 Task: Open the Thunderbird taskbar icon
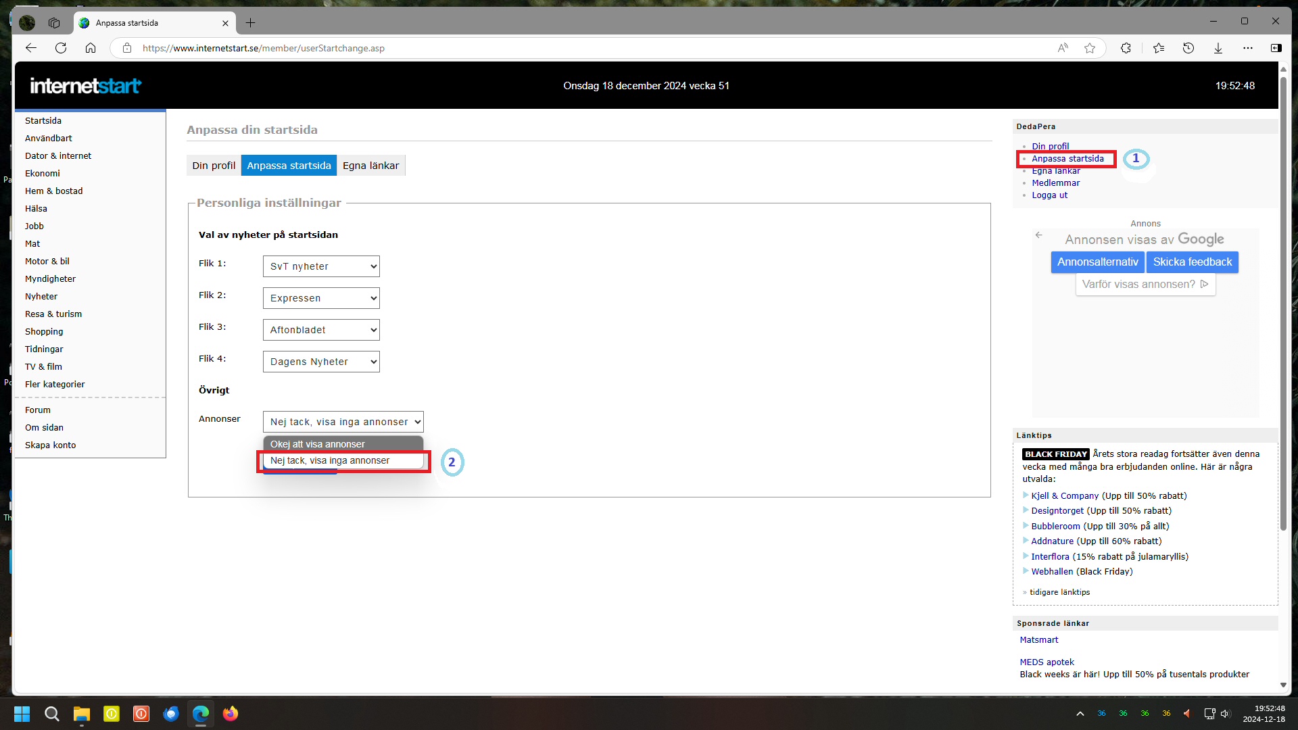click(171, 714)
